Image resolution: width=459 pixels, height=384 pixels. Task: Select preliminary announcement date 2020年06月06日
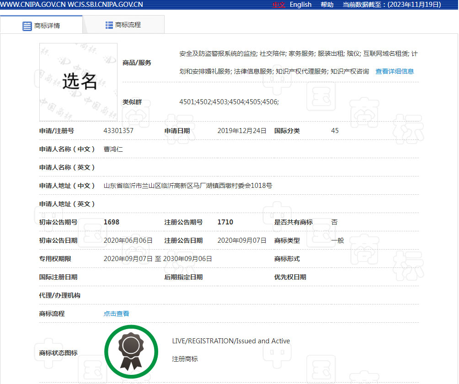(128, 240)
